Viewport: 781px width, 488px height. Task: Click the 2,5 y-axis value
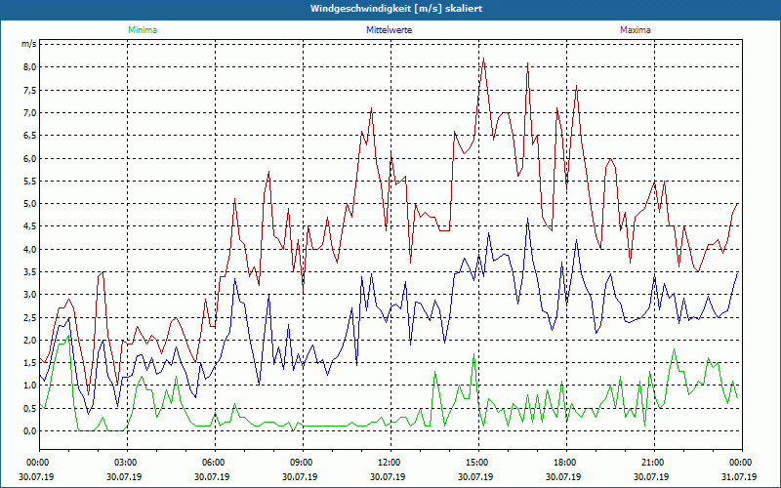[x=29, y=318]
